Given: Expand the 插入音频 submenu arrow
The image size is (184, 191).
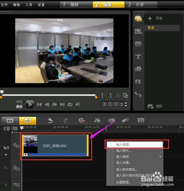Looking at the screenshot, I should [160, 157].
